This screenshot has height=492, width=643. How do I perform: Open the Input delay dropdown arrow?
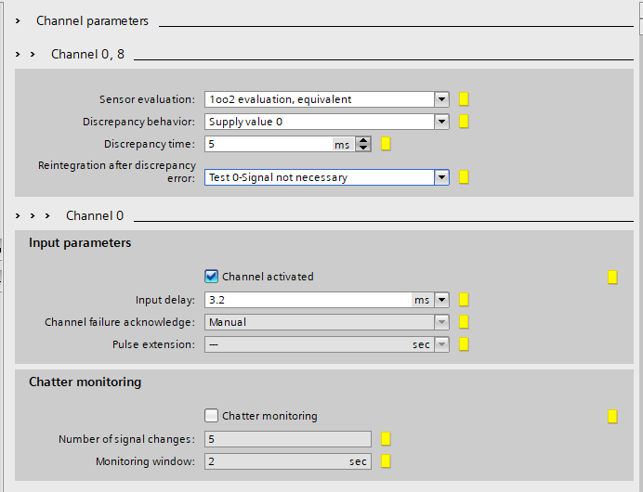(441, 300)
